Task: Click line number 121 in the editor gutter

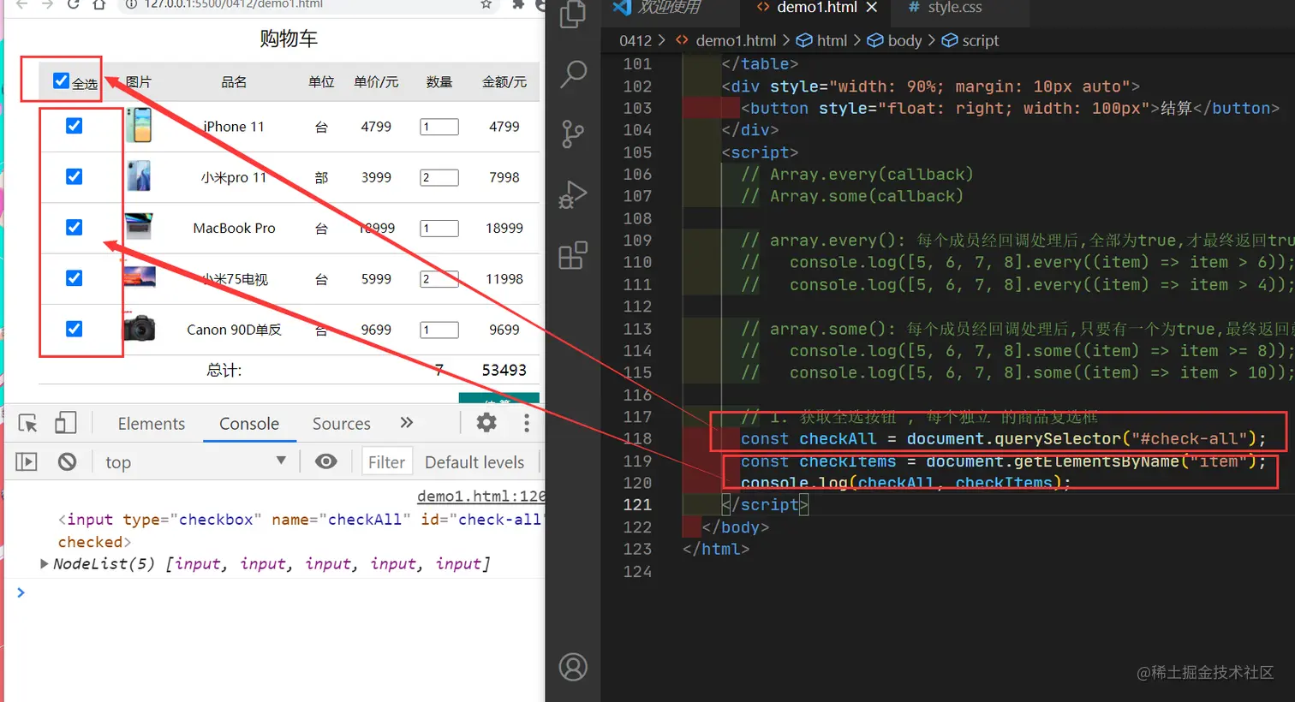Action: (x=637, y=505)
